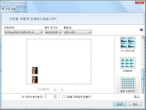Click the copies per photo number field

click(x=49, y=97)
